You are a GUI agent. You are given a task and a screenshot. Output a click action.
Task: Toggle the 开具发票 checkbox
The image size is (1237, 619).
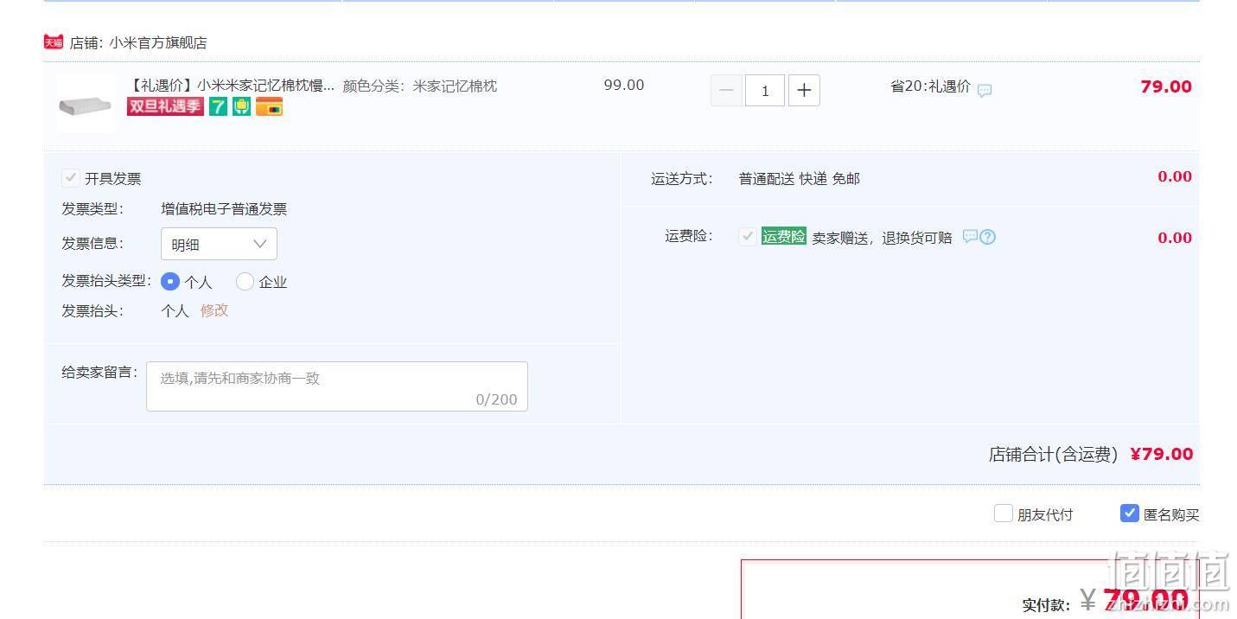(71, 178)
